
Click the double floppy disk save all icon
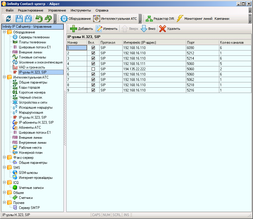28,19
